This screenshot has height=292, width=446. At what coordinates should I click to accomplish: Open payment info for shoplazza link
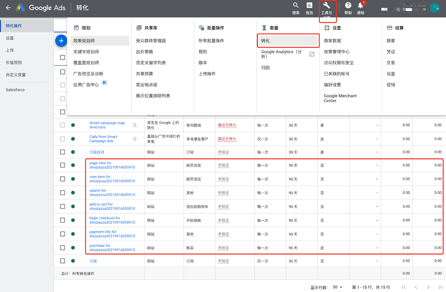[x=112, y=234]
